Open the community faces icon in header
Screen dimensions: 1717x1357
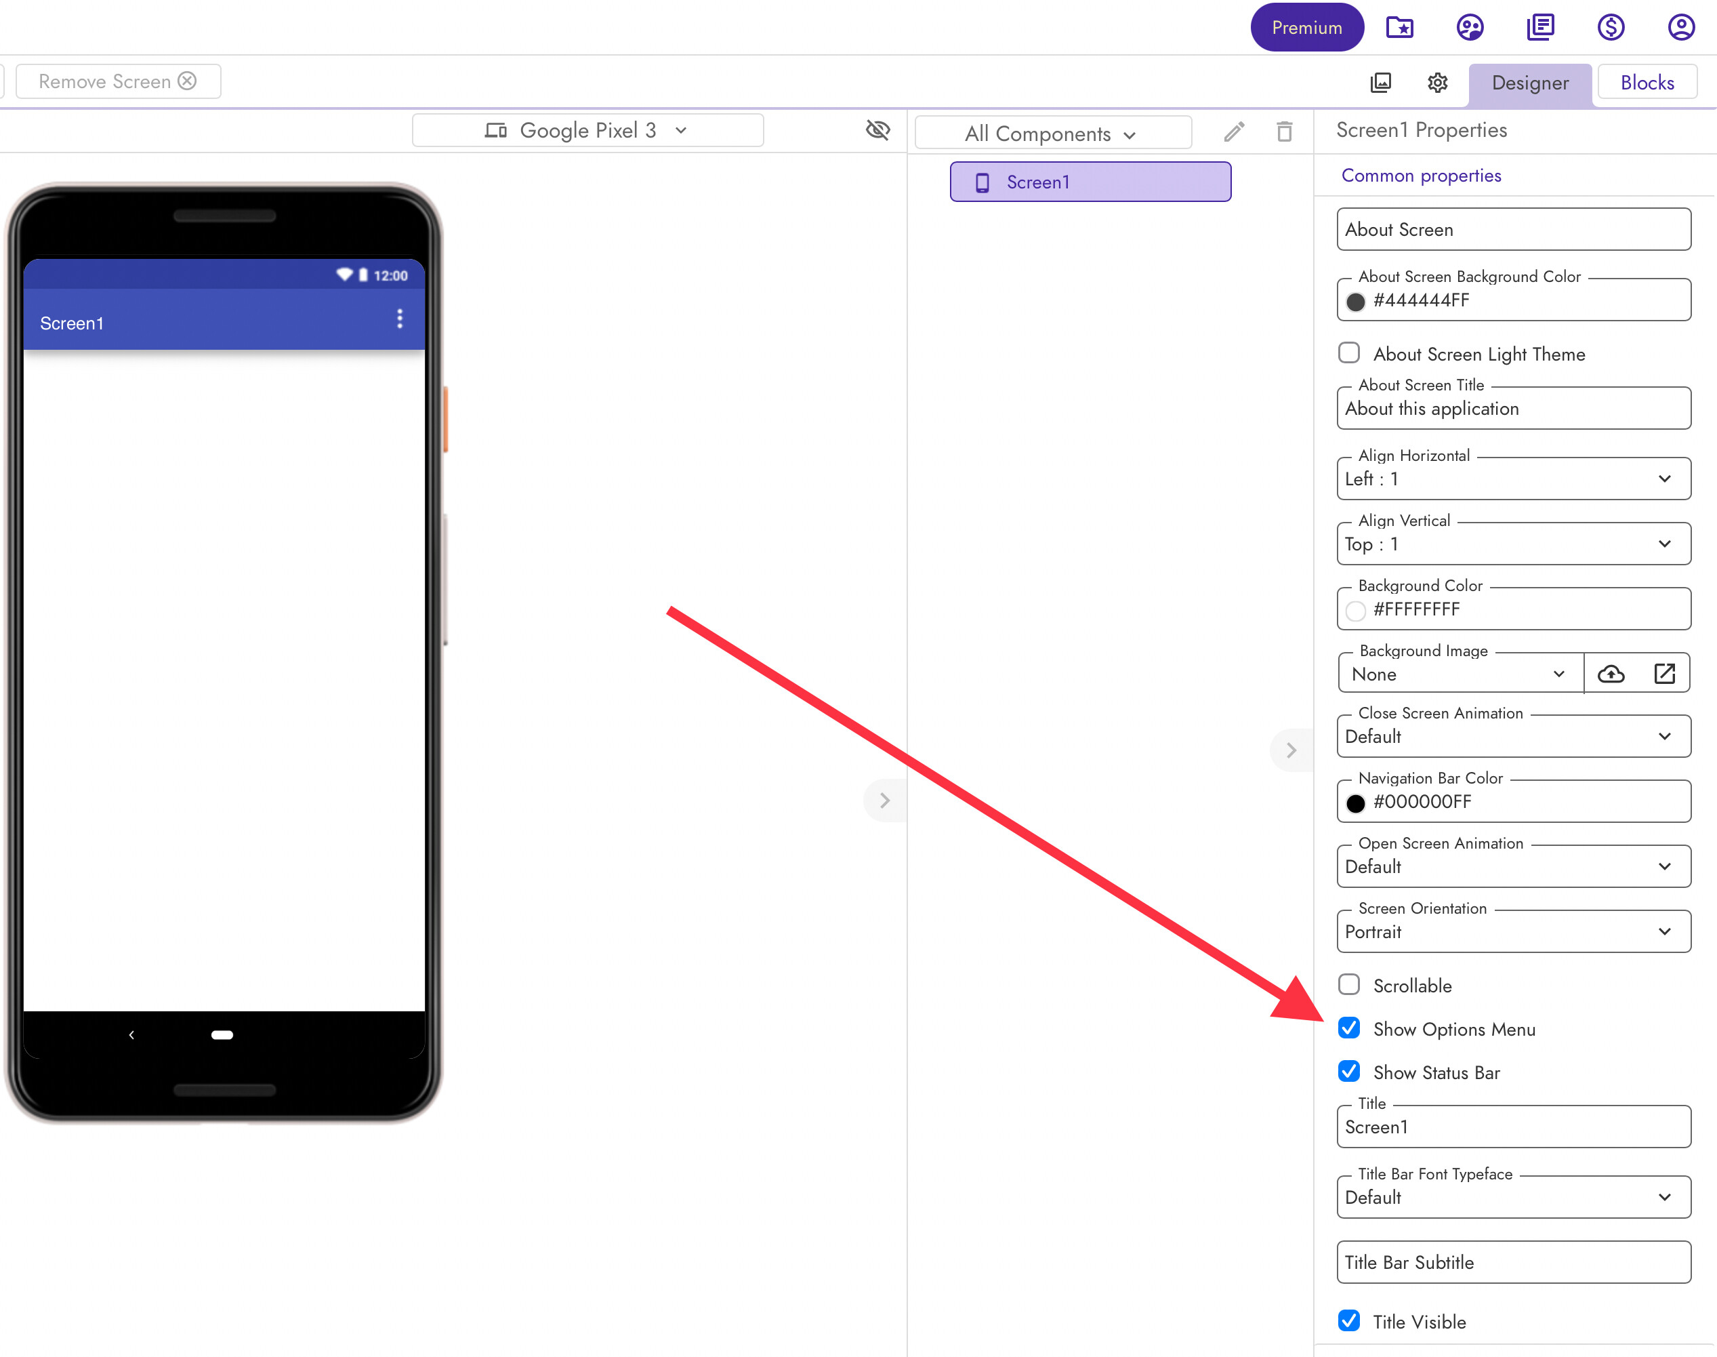(x=1469, y=28)
